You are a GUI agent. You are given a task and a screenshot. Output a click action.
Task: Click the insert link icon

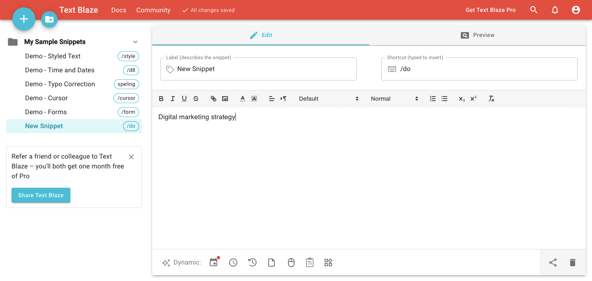pyautogui.click(x=214, y=99)
